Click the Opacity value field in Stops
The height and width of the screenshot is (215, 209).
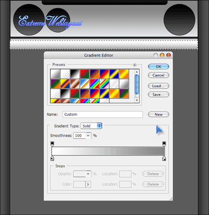tap(79, 174)
